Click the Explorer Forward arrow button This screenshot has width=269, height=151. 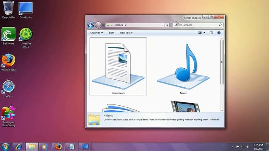click(x=98, y=25)
